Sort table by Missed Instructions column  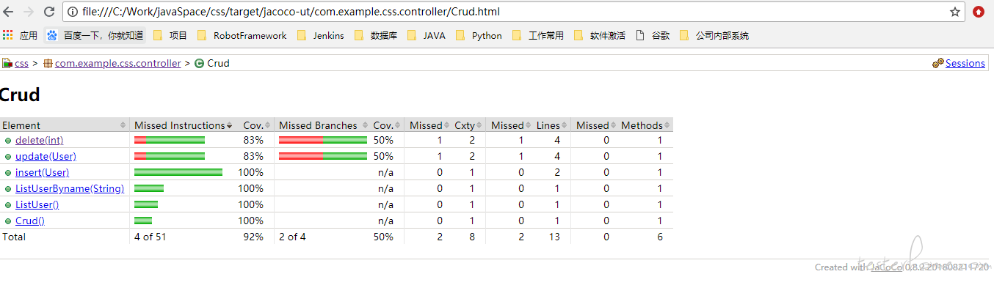(182, 125)
